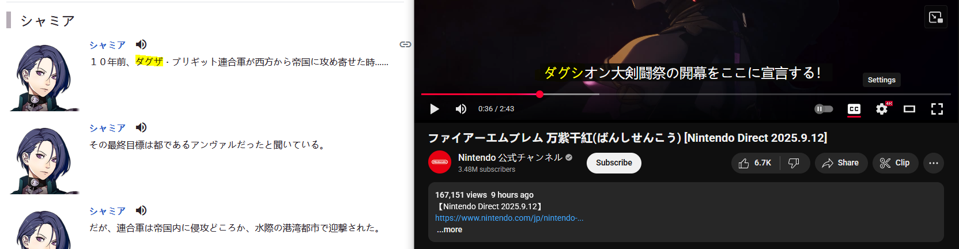This screenshot has height=249, width=959.
Task: Share the video
Action: coord(841,163)
